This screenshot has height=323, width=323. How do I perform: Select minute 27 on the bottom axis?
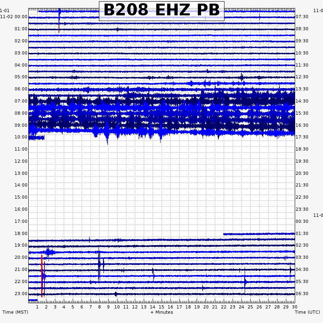pyautogui.click(x=268, y=307)
